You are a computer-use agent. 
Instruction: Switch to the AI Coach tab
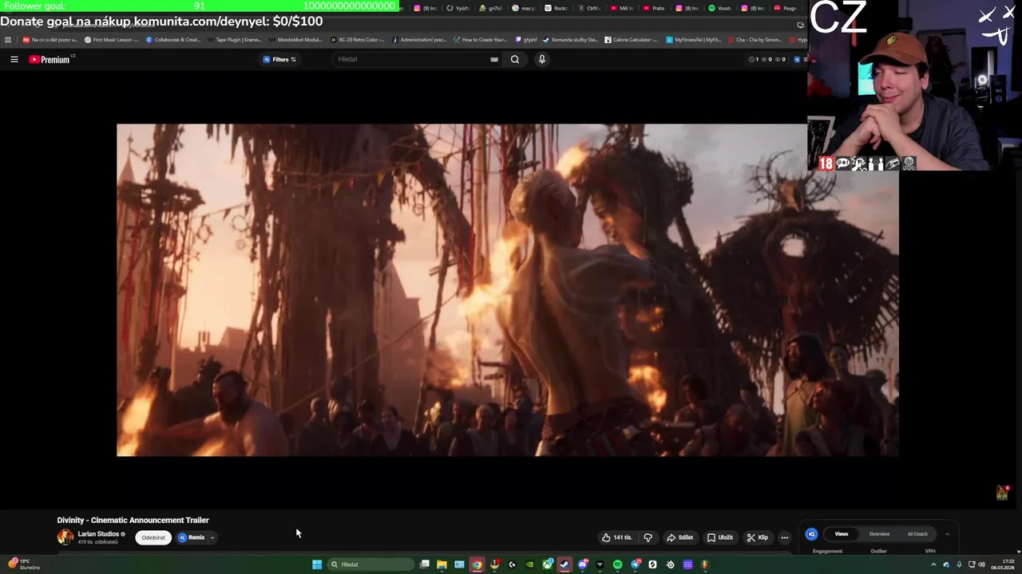[917, 534]
